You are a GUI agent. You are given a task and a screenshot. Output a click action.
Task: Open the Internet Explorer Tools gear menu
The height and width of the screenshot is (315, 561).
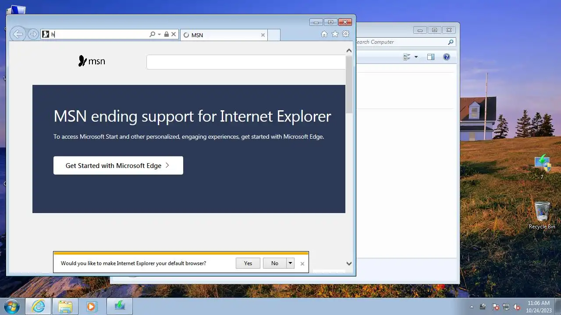(x=346, y=34)
